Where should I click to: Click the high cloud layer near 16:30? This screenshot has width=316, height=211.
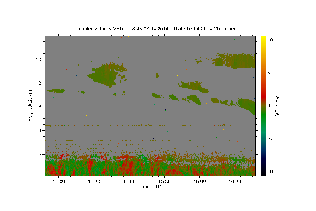236,61
